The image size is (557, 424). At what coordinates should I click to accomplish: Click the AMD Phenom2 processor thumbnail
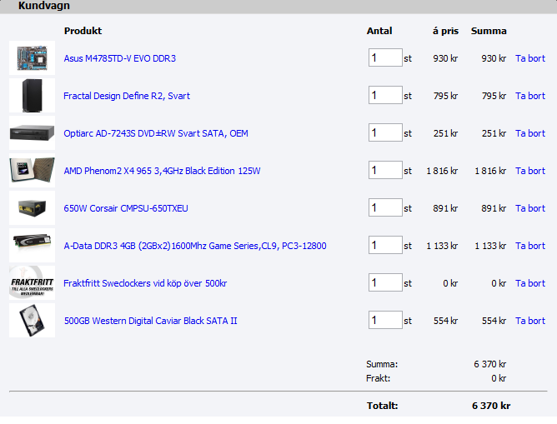click(x=32, y=171)
